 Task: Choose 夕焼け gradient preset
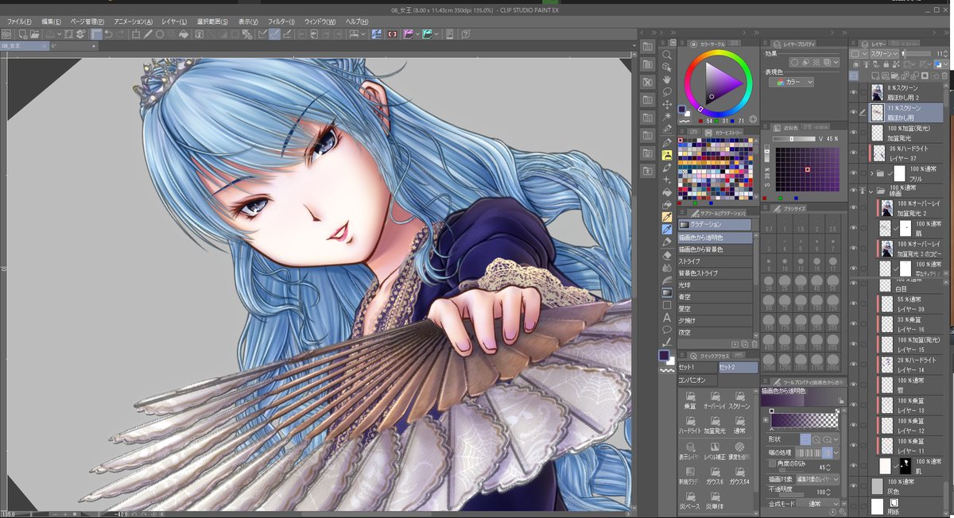713,320
